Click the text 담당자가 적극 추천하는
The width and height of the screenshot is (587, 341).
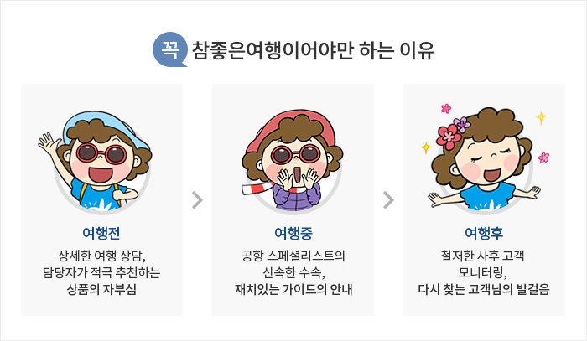click(x=101, y=272)
